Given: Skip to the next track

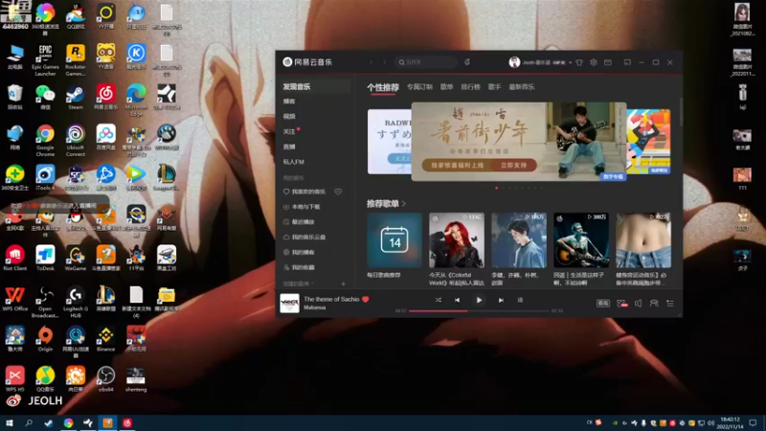Looking at the screenshot, I should 501,300.
